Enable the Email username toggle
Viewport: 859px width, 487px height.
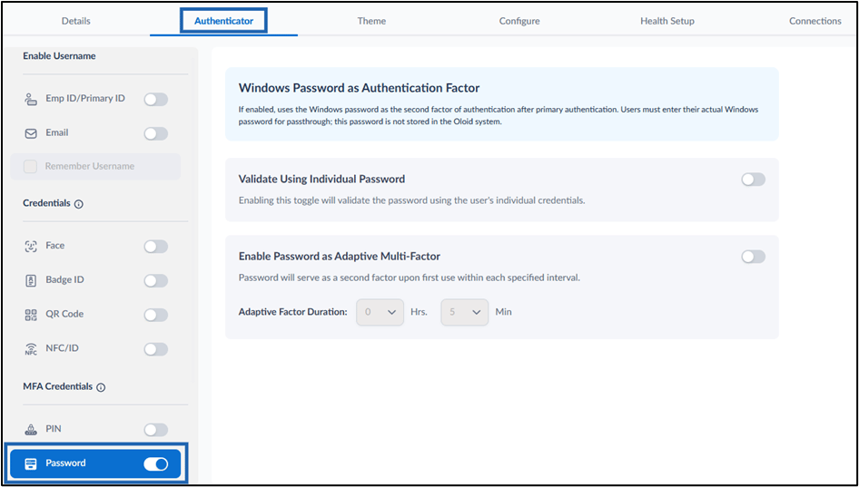click(155, 133)
